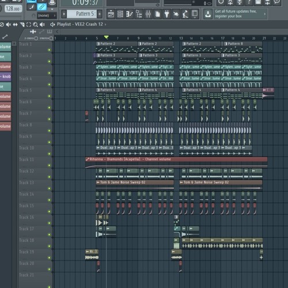Select the playlist zoom magnifier tool

(35, 24)
